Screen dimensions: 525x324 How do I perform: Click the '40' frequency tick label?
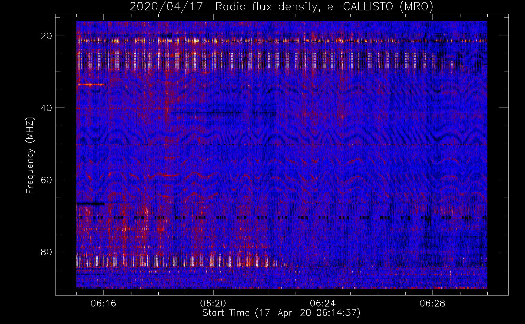click(47, 108)
